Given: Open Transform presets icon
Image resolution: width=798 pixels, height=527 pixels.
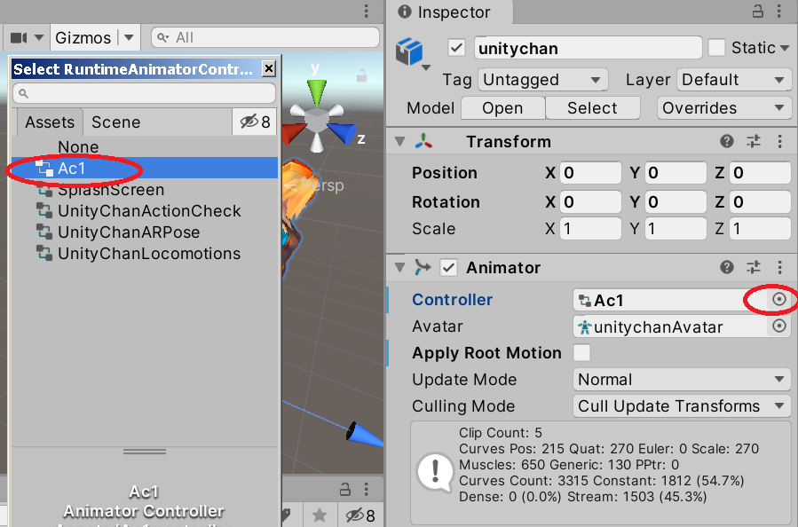Looking at the screenshot, I should 754,141.
